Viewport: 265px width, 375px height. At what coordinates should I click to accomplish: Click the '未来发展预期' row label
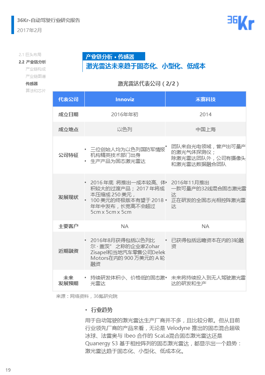click(68, 280)
